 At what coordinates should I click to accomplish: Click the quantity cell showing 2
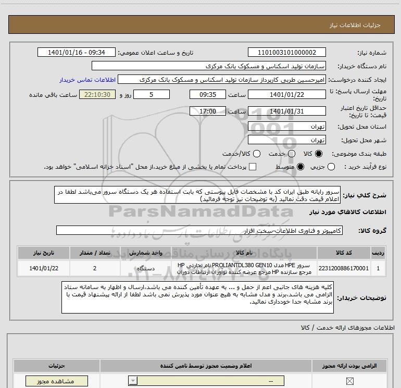point(95,268)
